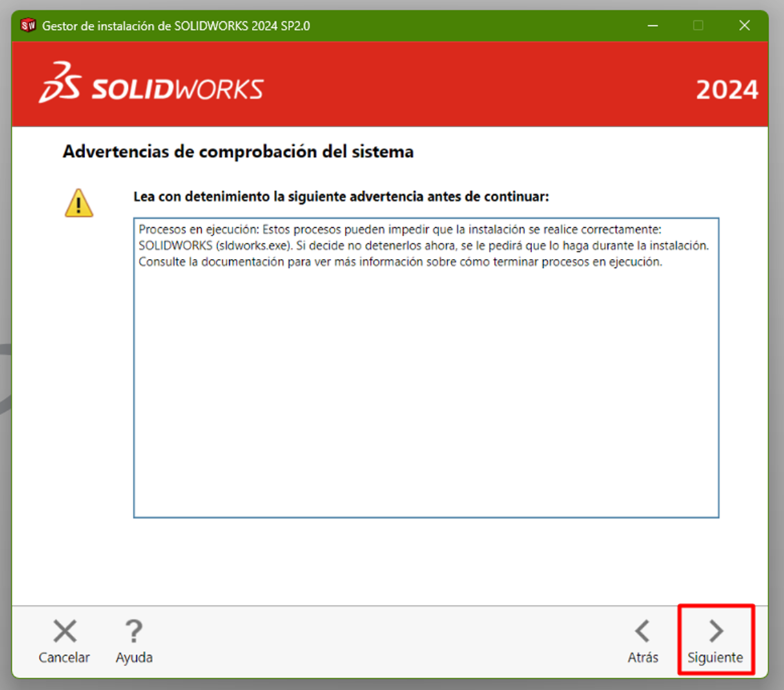The width and height of the screenshot is (784, 690).
Task: Click the maximize button in title bar
Action: [x=698, y=25]
